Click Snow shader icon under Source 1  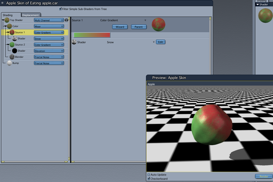(x=15, y=39)
